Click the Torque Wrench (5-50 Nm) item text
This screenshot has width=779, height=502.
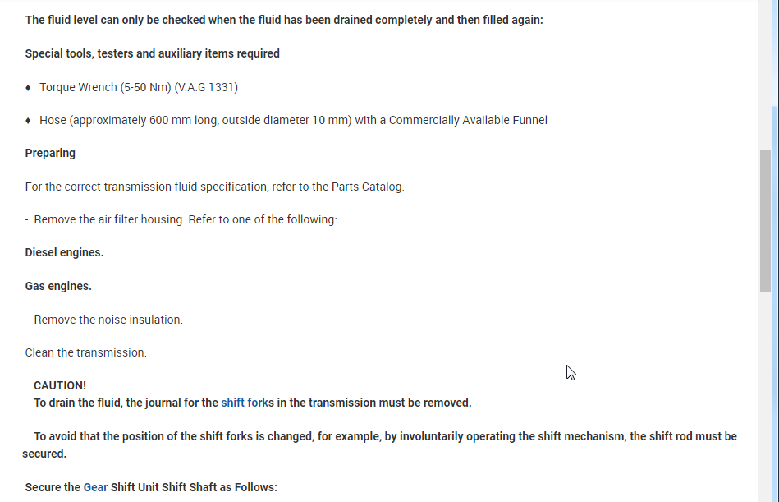tap(139, 87)
